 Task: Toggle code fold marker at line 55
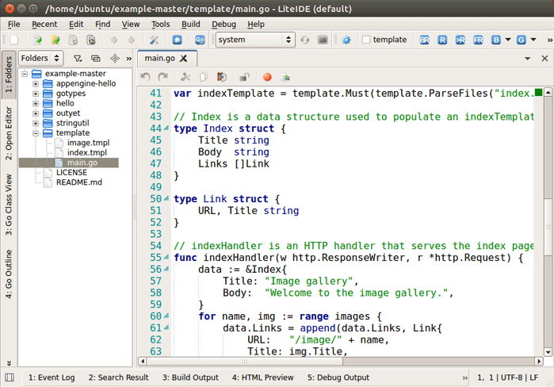[x=166, y=258]
